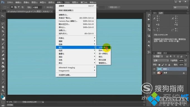Open the 3D workspace switcher dropdown

pos(181,7)
